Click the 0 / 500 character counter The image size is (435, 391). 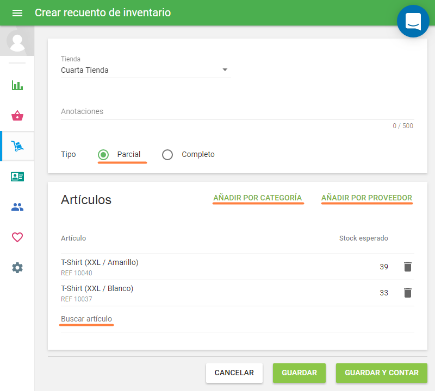[403, 126]
